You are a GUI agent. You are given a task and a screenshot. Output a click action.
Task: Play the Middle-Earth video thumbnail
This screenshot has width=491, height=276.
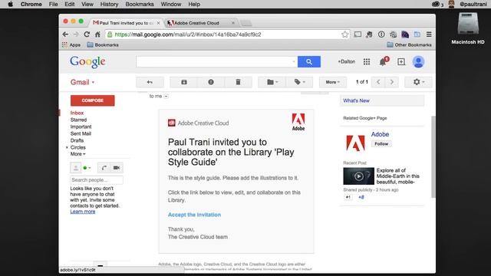[358, 176]
